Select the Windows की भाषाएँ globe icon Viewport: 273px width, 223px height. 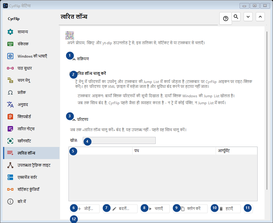10,56
